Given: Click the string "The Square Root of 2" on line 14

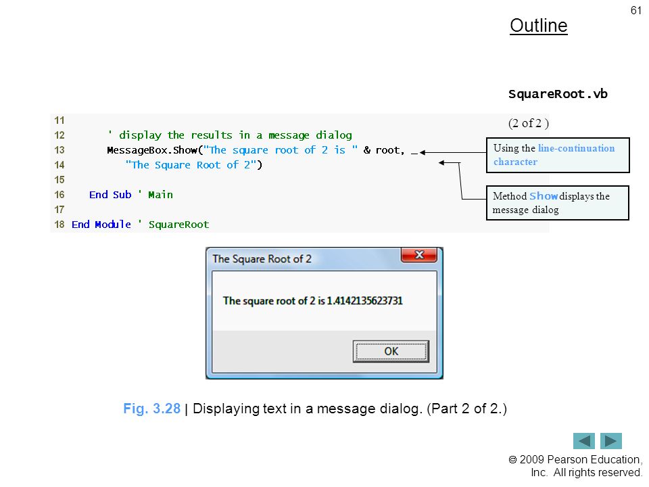Looking at the screenshot, I should (x=192, y=165).
